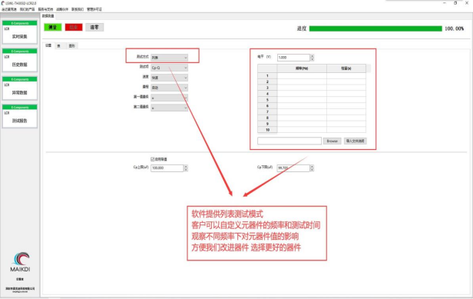Click the file path field beside Browse
This screenshot has width=473, height=299.
coord(289,141)
